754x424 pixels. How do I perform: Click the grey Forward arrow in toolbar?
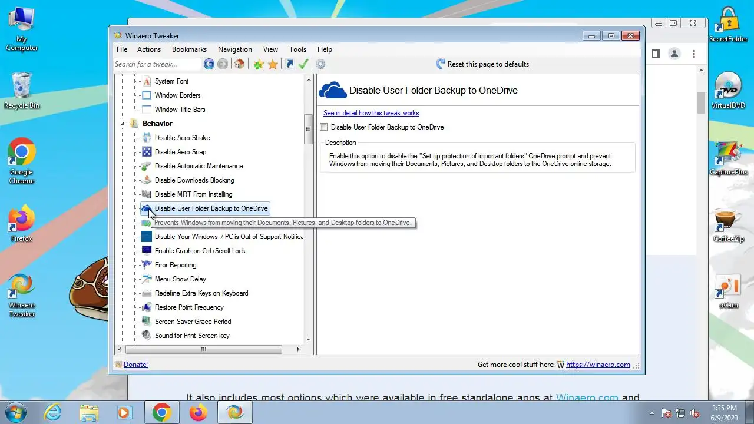point(223,64)
